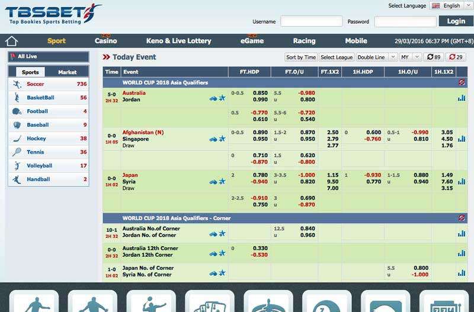Focus the Username input field
The image size is (474, 312).
(x=312, y=21)
